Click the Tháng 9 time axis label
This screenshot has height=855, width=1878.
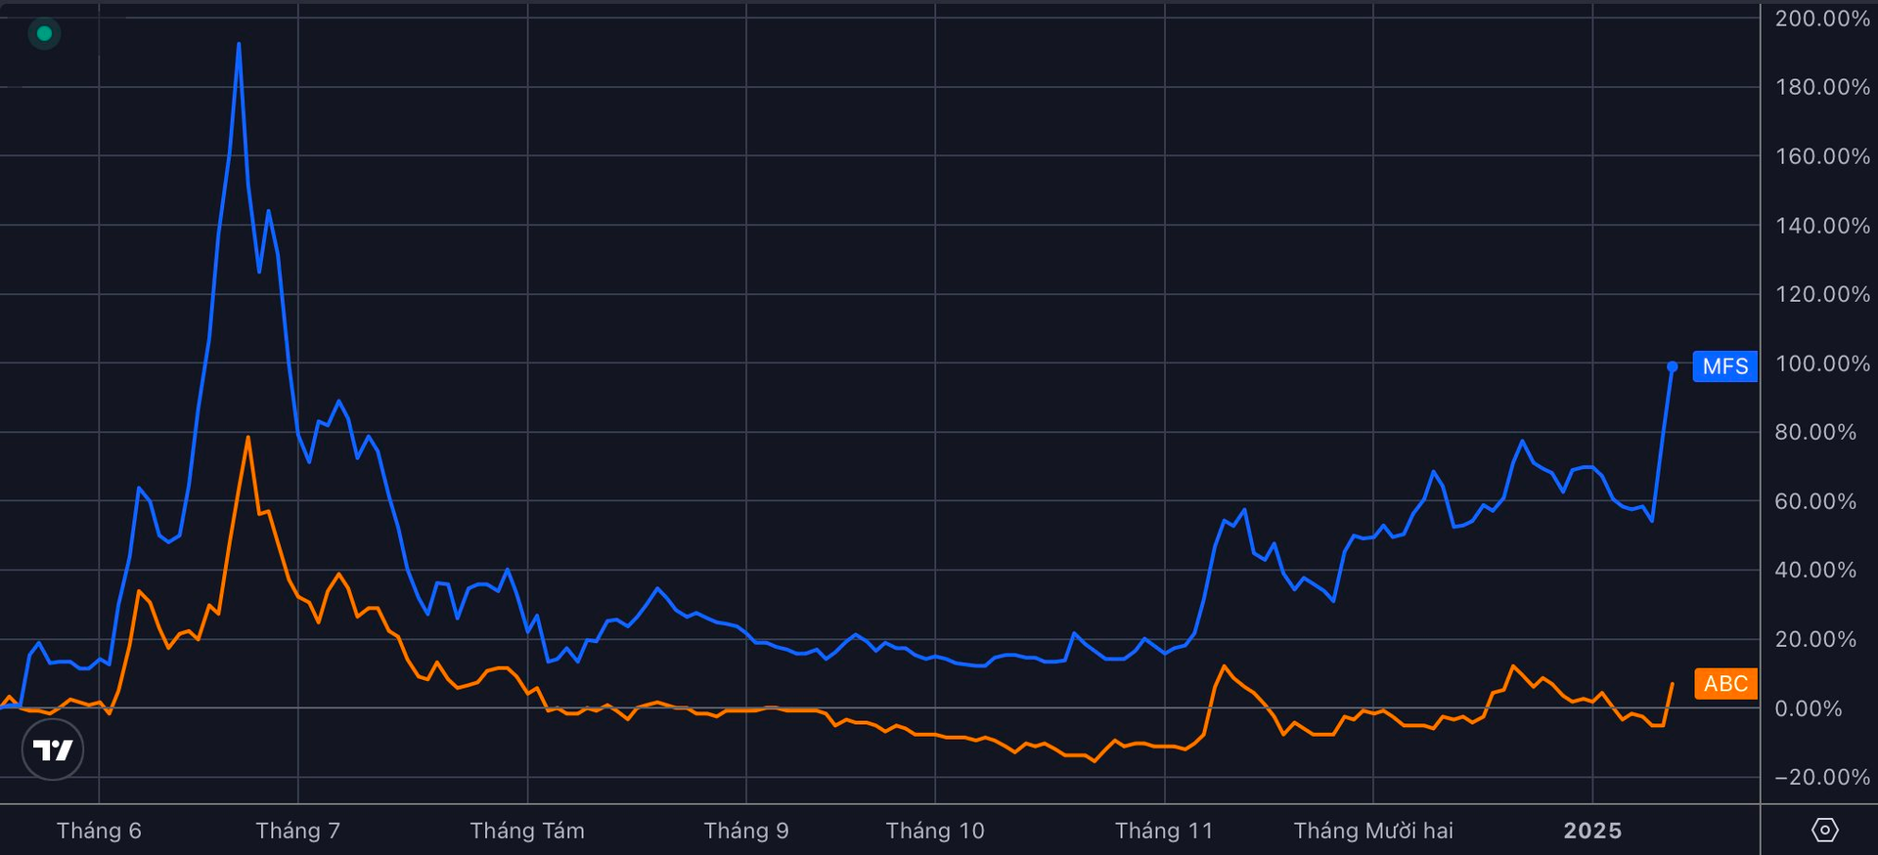click(x=746, y=831)
